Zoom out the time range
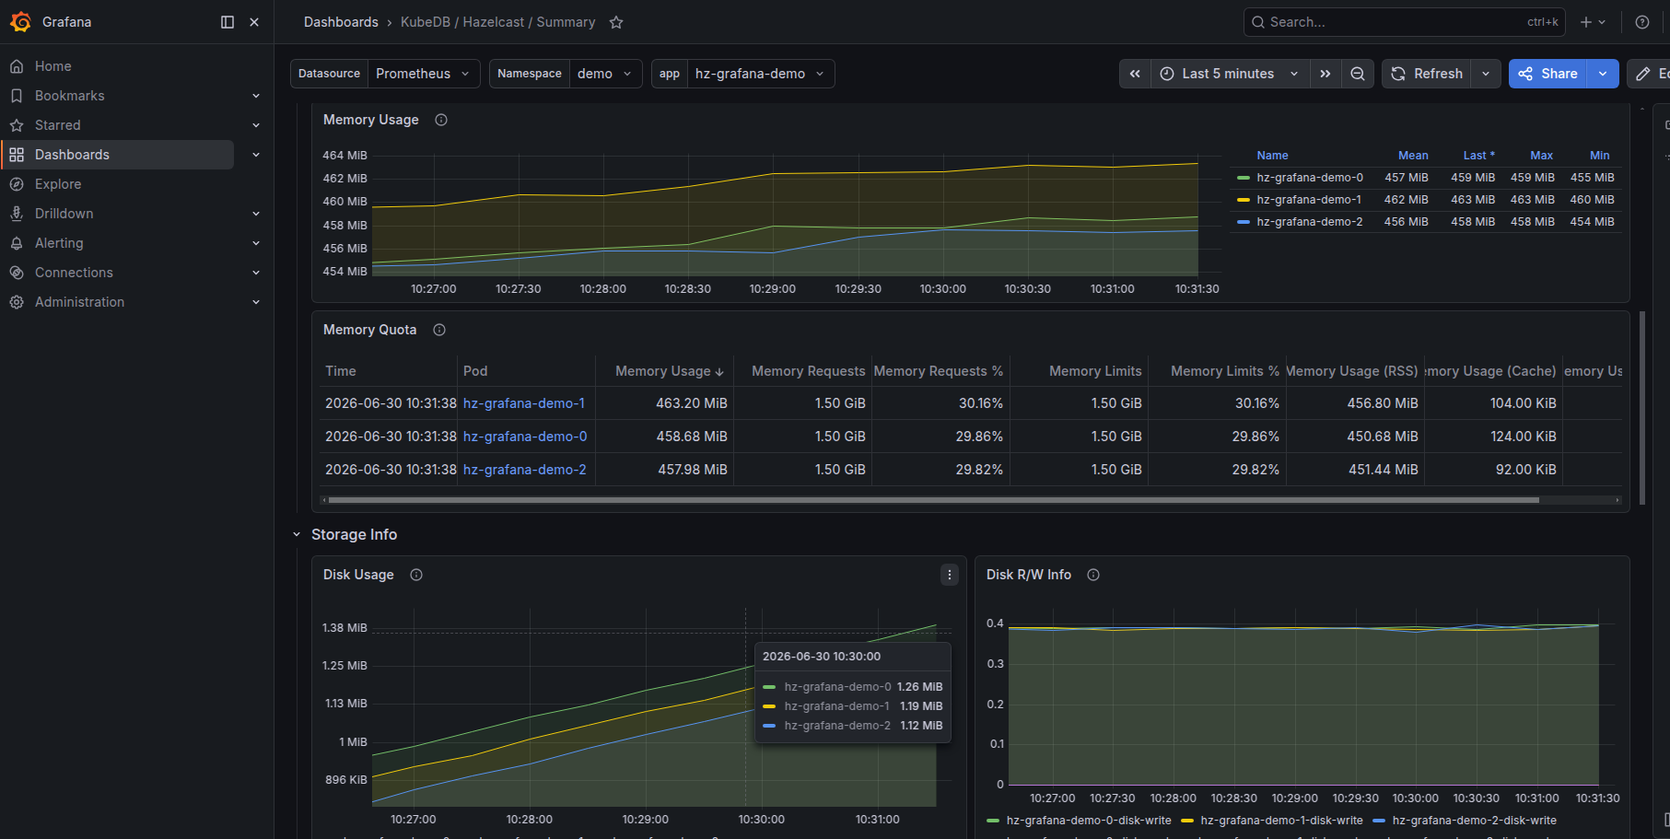The image size is (1670, 839). 1358,74
